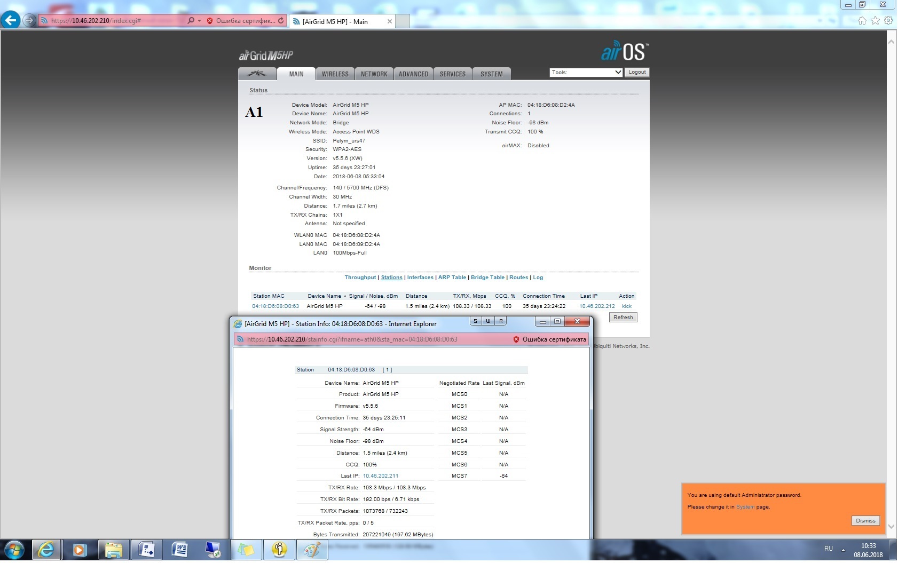Open the ARP Table link

click(452, 277)
